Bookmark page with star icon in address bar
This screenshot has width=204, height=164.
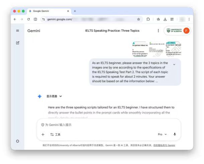click(138, 19)
